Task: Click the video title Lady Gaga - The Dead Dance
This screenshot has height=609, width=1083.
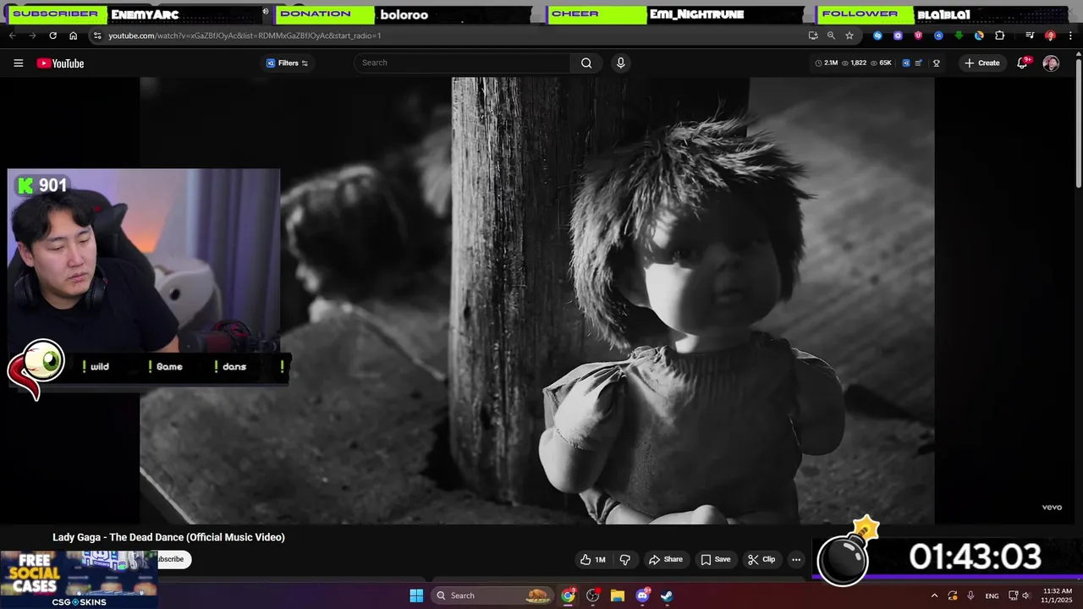Action: (x=168, y=537)
